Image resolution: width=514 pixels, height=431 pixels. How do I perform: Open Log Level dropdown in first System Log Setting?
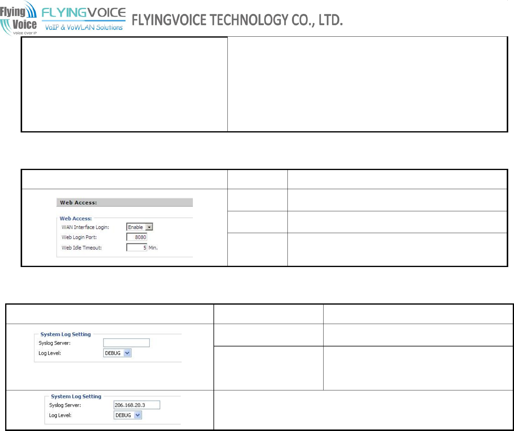tap(117, 353)
